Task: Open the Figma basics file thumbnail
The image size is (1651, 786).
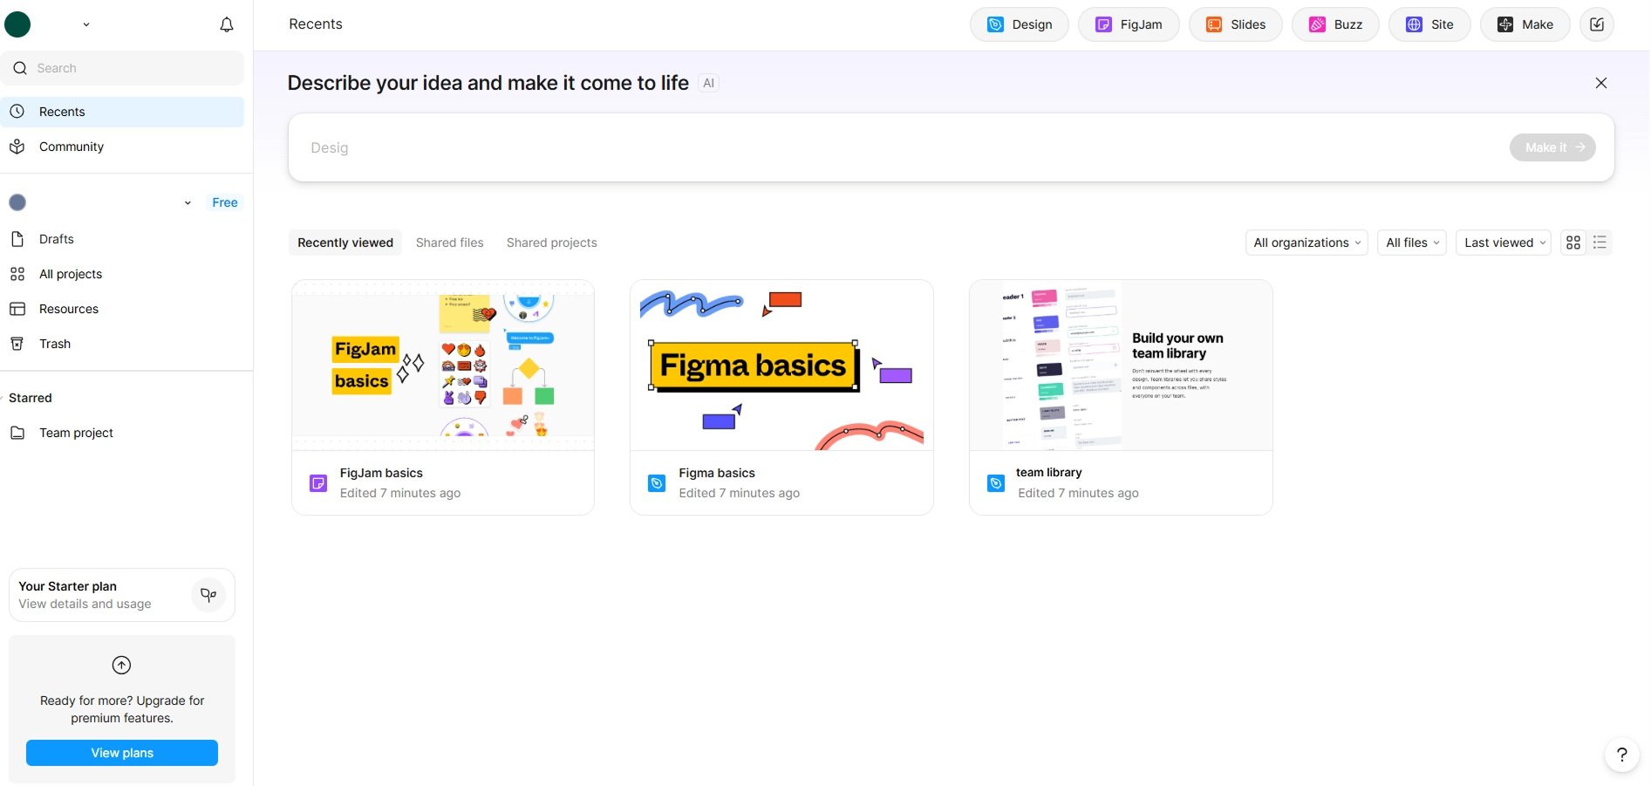Action: (x=781, y=366)
